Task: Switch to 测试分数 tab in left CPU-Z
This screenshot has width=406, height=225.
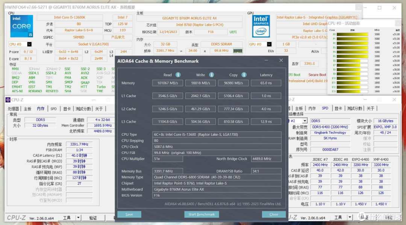Action: click(x=83, y=109)
